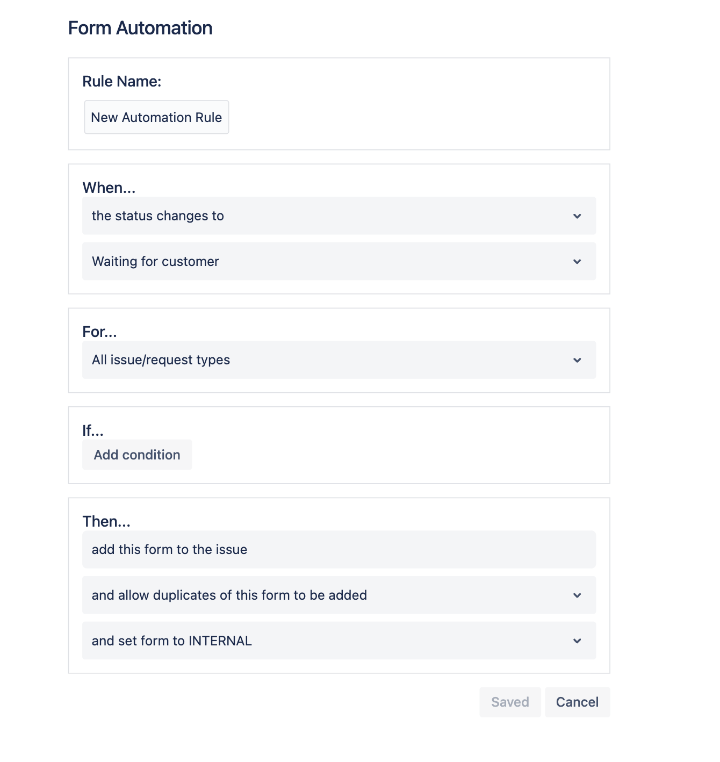Click the chevron on 'All issue/request types'
This screenshot has width=720, height=762.
(578, 360)
